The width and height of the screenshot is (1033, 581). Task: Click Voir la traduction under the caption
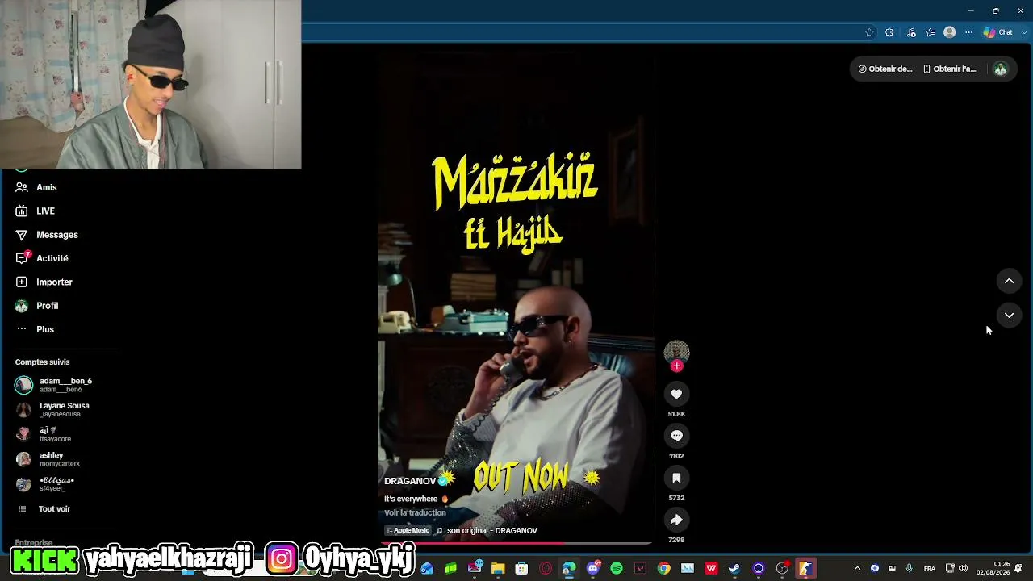(415, 512)
